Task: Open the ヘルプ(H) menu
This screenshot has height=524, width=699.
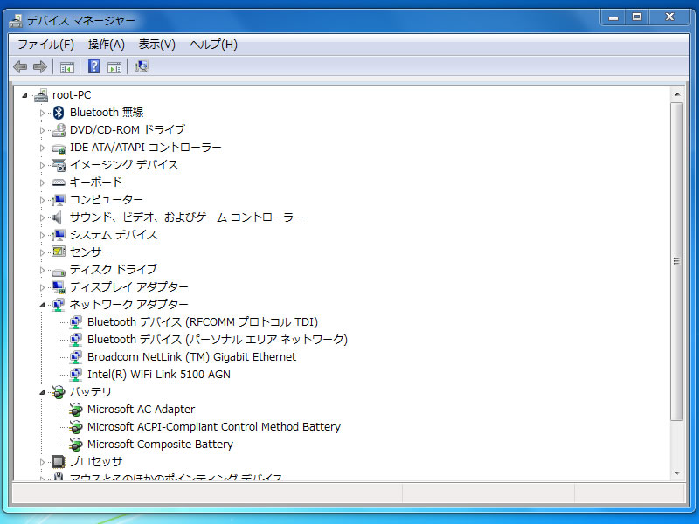Action: (x=213, y=44)
